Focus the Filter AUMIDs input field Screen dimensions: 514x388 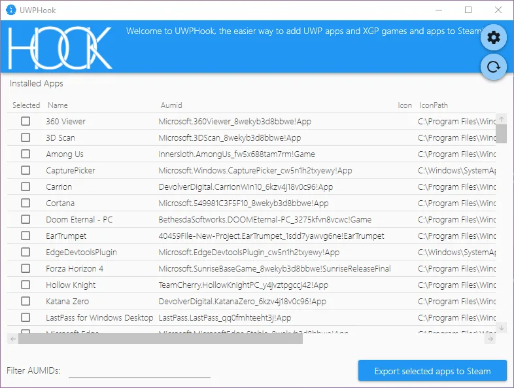pos(139,371)
